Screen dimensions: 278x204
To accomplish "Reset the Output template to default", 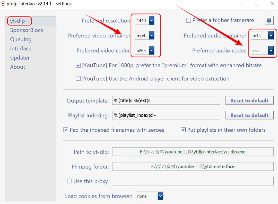I will [249, 100].
